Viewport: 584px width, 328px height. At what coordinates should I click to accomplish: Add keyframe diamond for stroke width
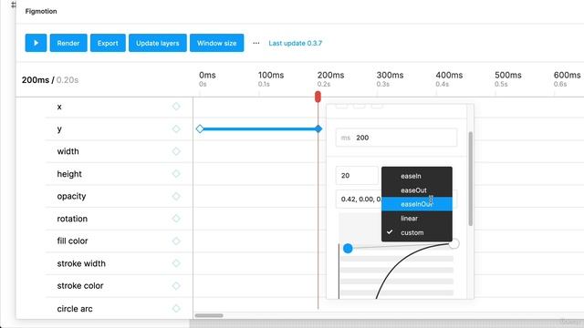[176, 263]
